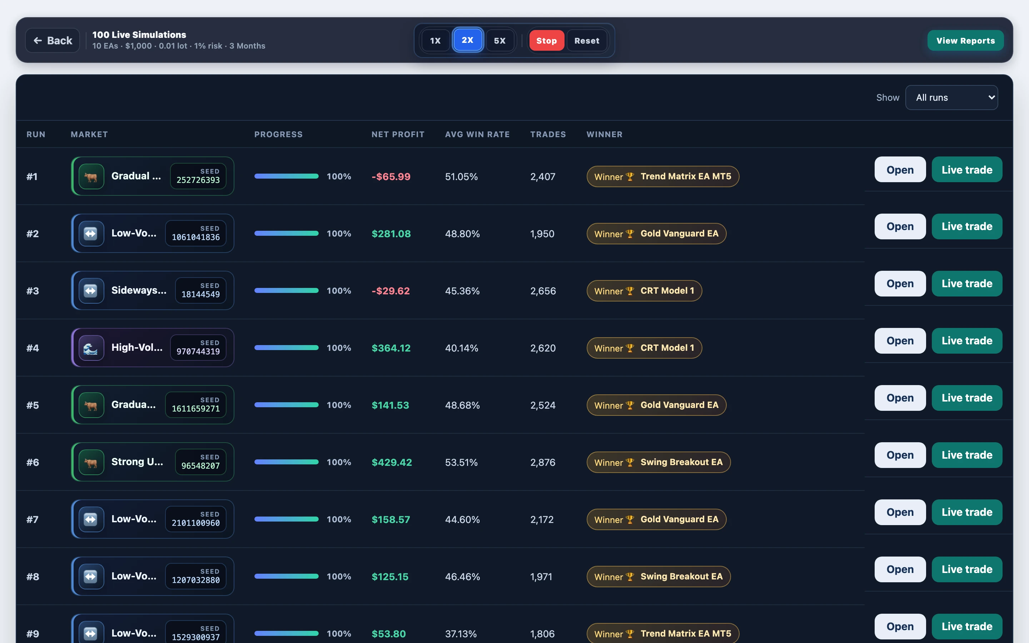1029x643 pixels.
Task: Select the 2X speed option
Action: (468, 40)
